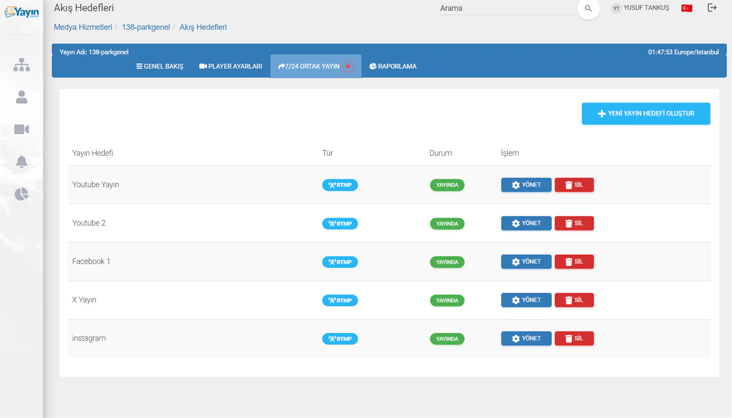This screenshot has height=418, width=732.
Task: Focus the Arama search field
Action: click(x=507, y=8)
